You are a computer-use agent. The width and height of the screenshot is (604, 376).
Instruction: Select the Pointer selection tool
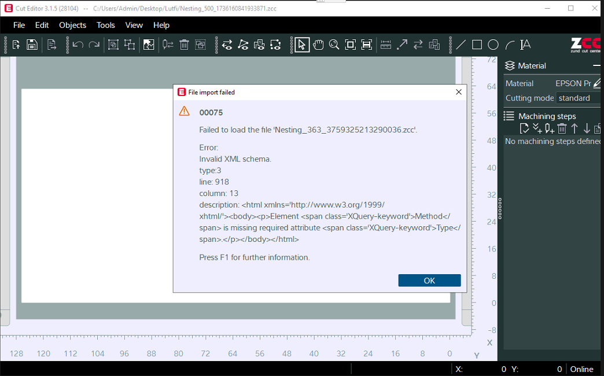click(x=301, y=45)
